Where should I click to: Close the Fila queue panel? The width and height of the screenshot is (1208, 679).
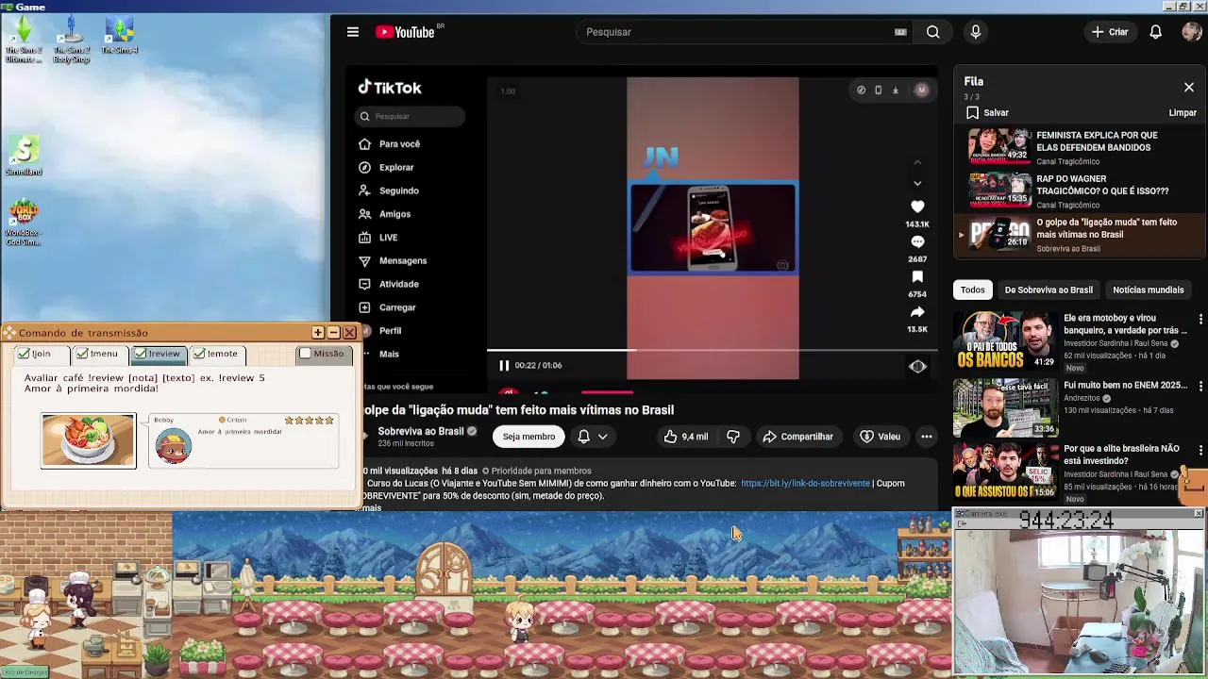click(1189, 87)
